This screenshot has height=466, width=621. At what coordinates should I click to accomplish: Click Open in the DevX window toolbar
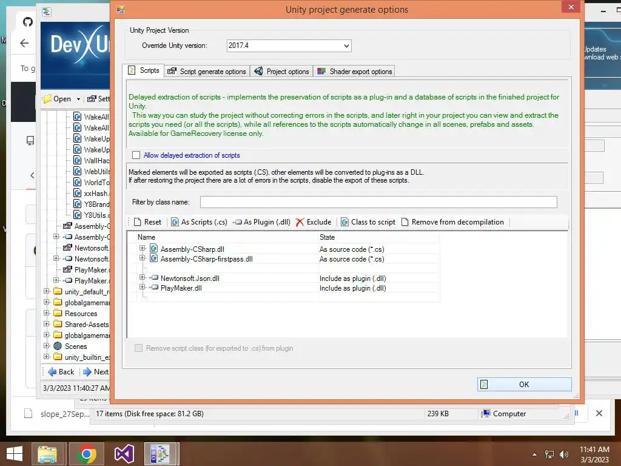point(57,99)
